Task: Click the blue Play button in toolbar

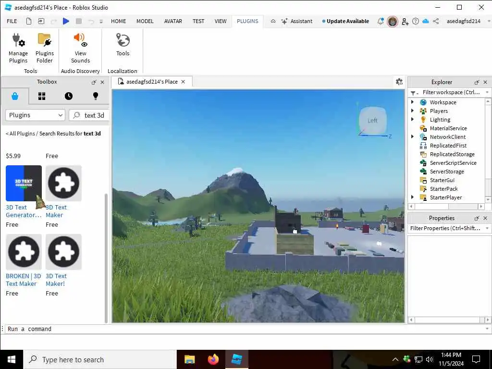Action: (x=66, y=21)
